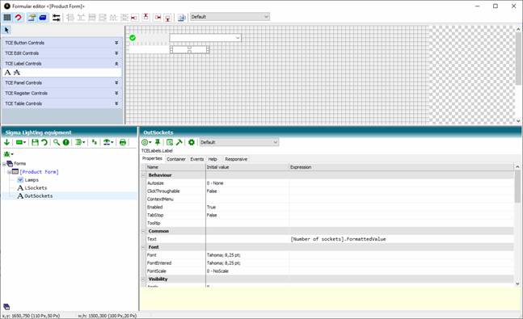Click the green small arrows icon beside list dropdown
Image resolution: width=523 pixels, height=319 pixels.
[95, 142]
